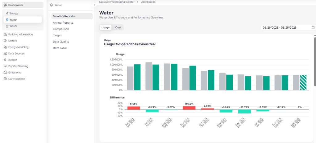Screen dimensions: 316x143
Task: Click Dashboards breadcrumb link
Action: click(x=148, y=2)
